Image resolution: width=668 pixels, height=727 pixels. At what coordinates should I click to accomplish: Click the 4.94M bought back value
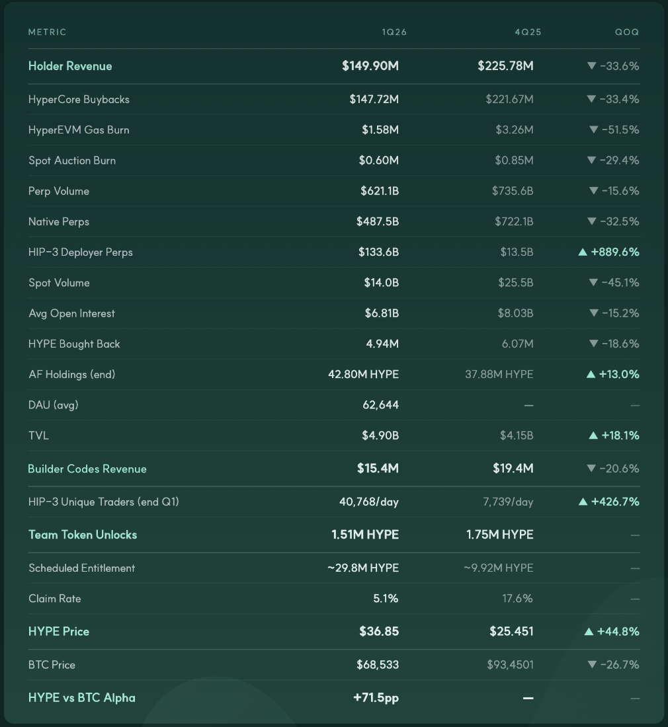[x=382, y=344]
